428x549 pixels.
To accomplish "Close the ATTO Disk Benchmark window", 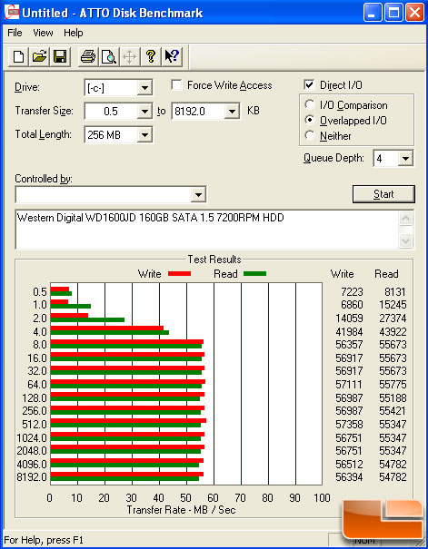I will coord(414,14).
